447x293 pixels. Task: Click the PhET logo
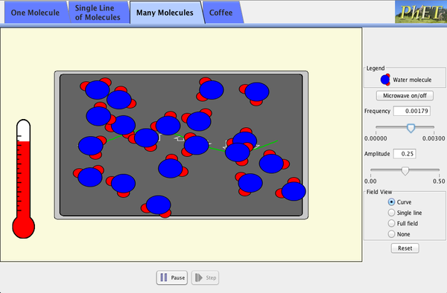tap(421, 12)
